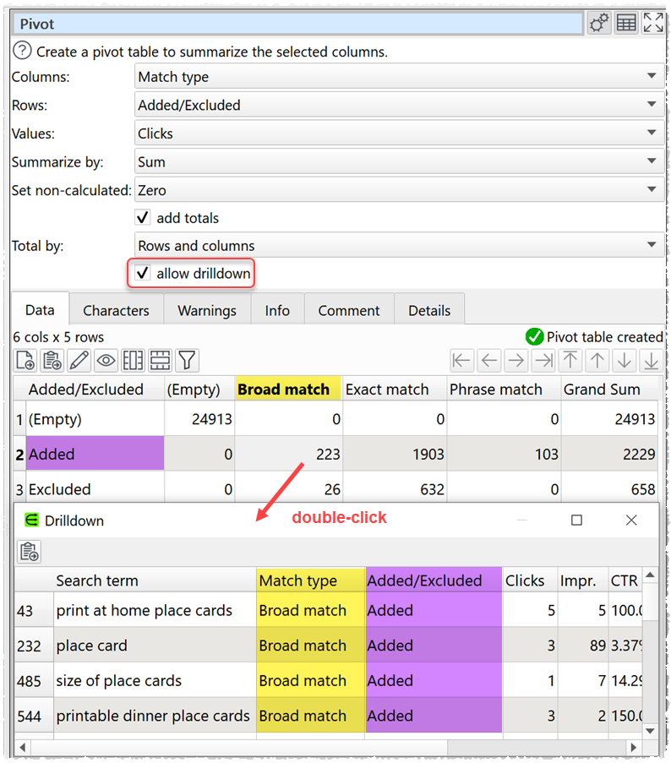Click the table grid icon in title bar
Image resolution: width=671 pixels, height=763 pixels.
[x=626, y=23]
